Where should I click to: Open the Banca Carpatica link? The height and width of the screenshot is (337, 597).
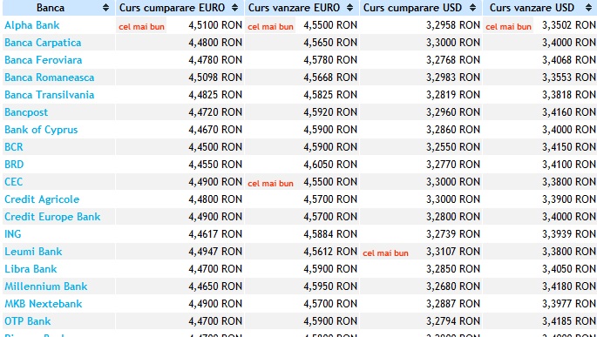coord(43,43)
